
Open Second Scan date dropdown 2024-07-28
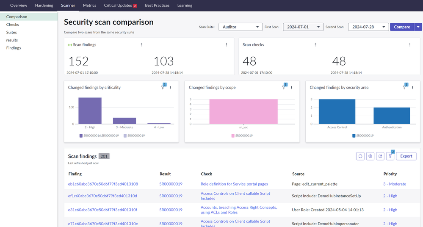(x=368, y=27)
